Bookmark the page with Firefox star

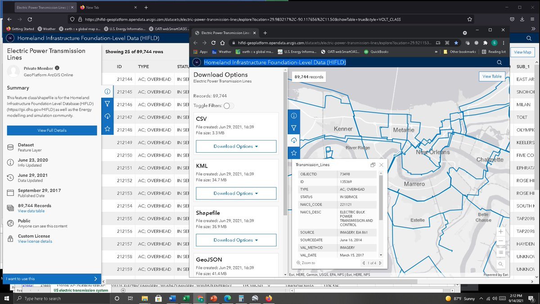pos(470,19)
